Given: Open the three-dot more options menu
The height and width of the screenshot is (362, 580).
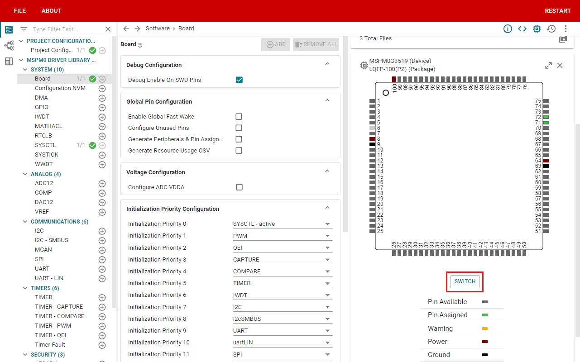Looking at the screenshot, I should [x=566, y=29].
